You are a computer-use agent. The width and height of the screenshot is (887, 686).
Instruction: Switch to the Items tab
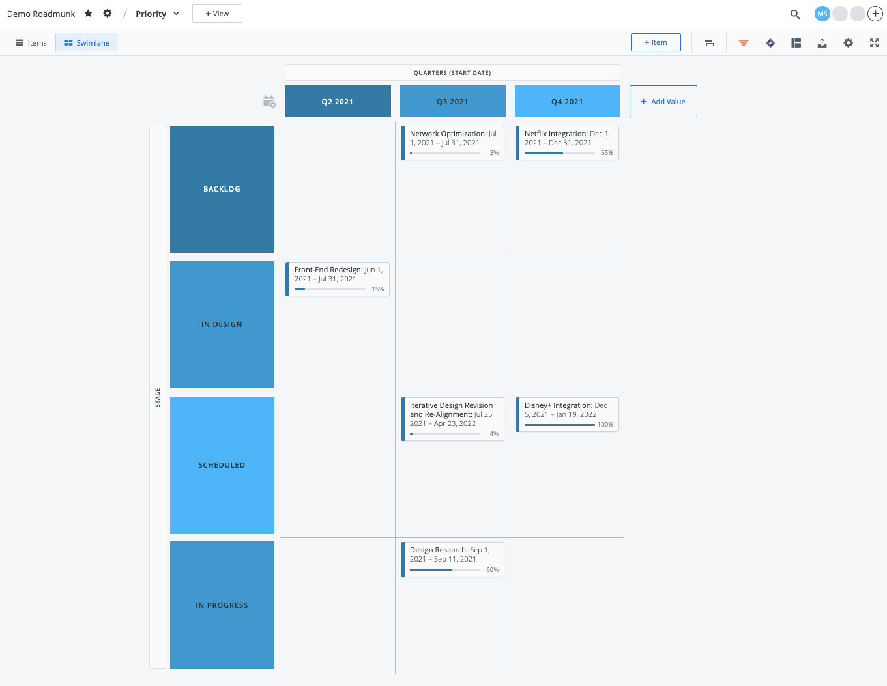pos(31,43)
